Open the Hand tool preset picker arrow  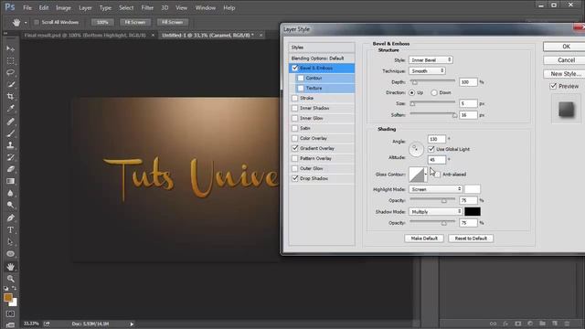click(x=26, y=22)
